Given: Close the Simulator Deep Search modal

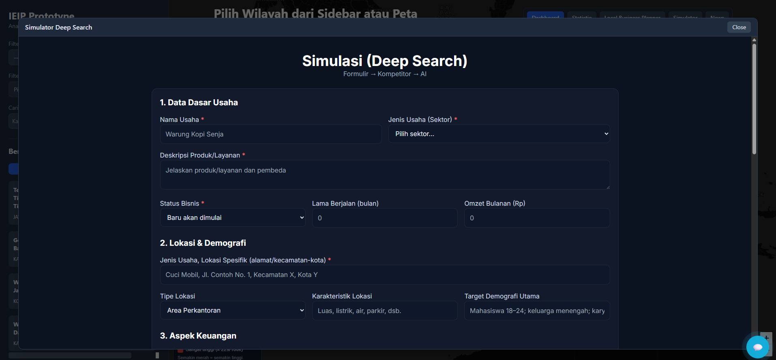Looking at the screenshot, I should [x=739, y=27].
